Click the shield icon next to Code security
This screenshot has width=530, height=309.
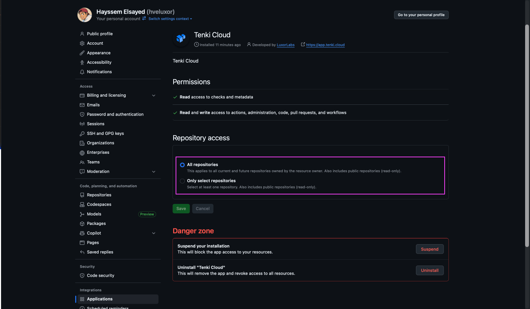click(82, 276)
